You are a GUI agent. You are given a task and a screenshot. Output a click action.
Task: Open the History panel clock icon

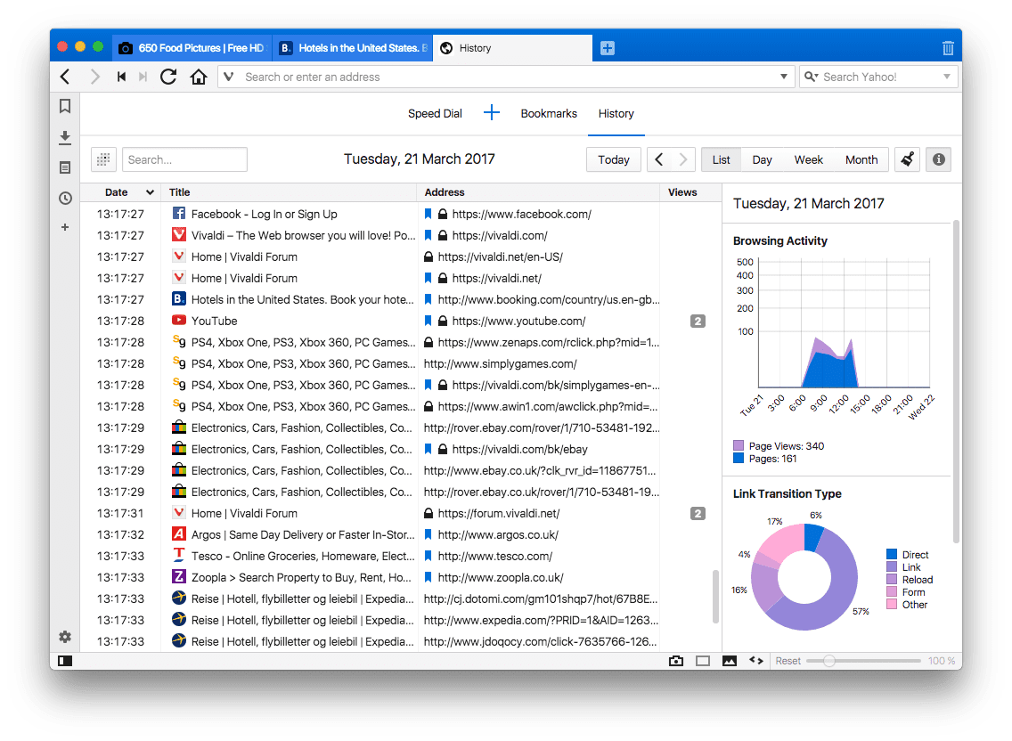(65, 198)
